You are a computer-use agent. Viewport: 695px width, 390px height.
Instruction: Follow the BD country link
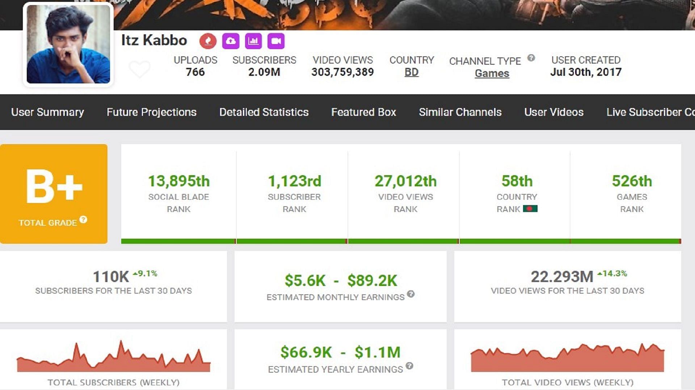tap(412, 72)
